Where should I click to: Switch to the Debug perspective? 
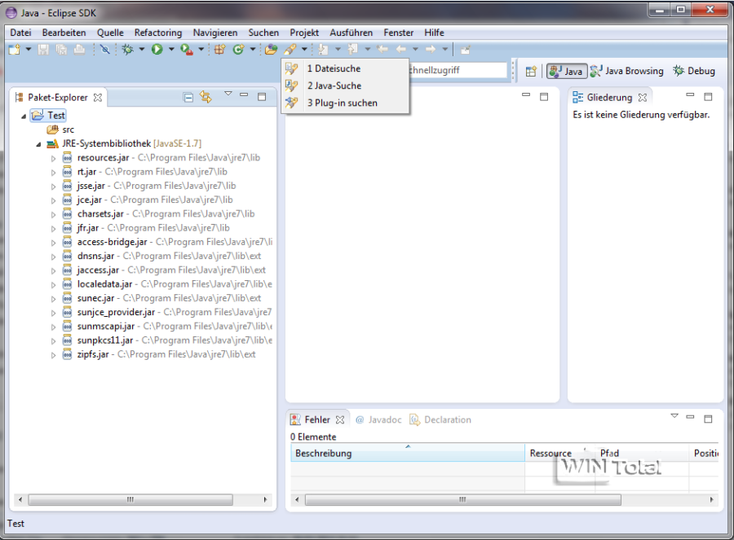coord(694,71)
